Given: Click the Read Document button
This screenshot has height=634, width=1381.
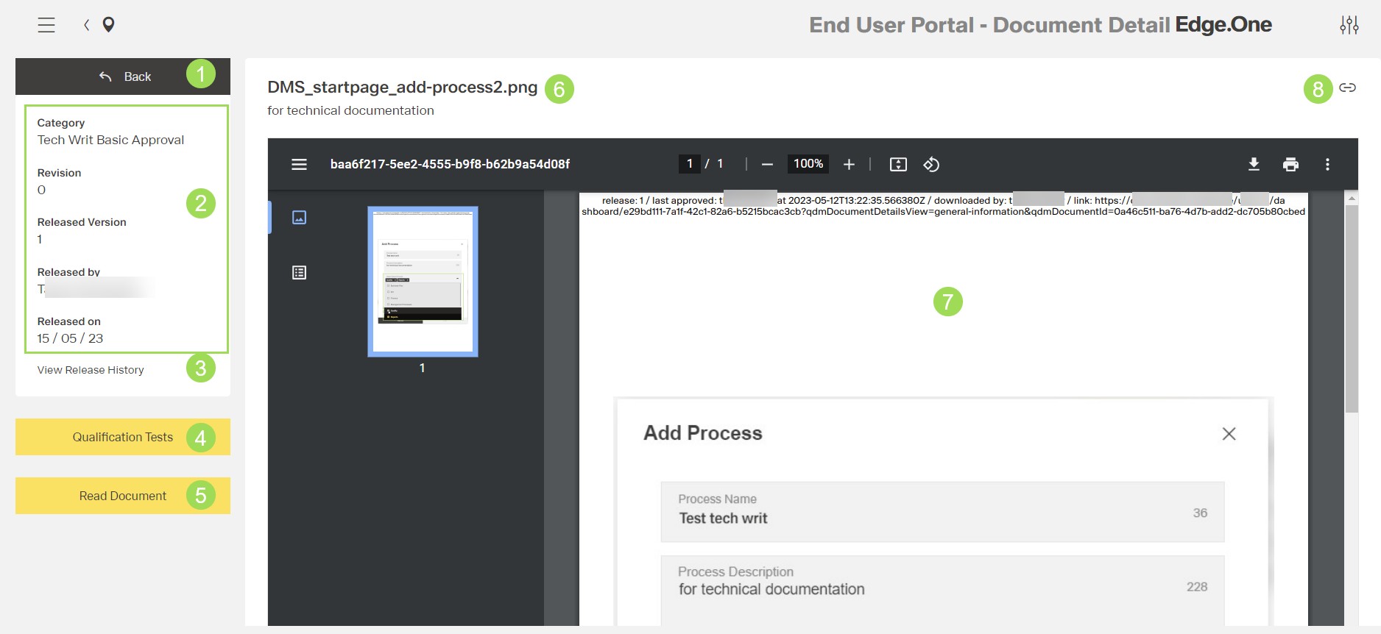Looking at the screenshot, I should tap(122, 496).
